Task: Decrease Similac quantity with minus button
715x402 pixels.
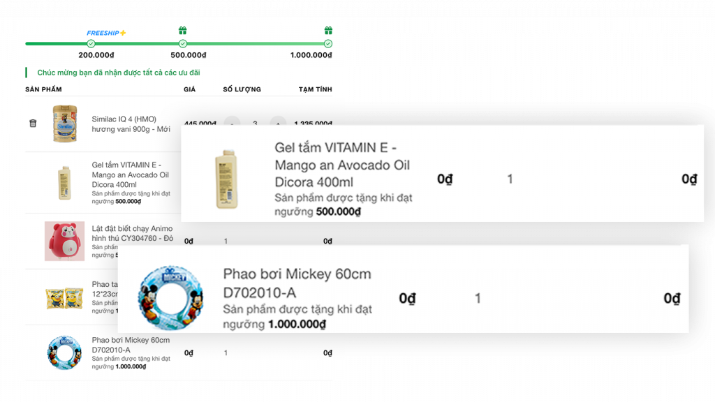Action: [232, 120]
